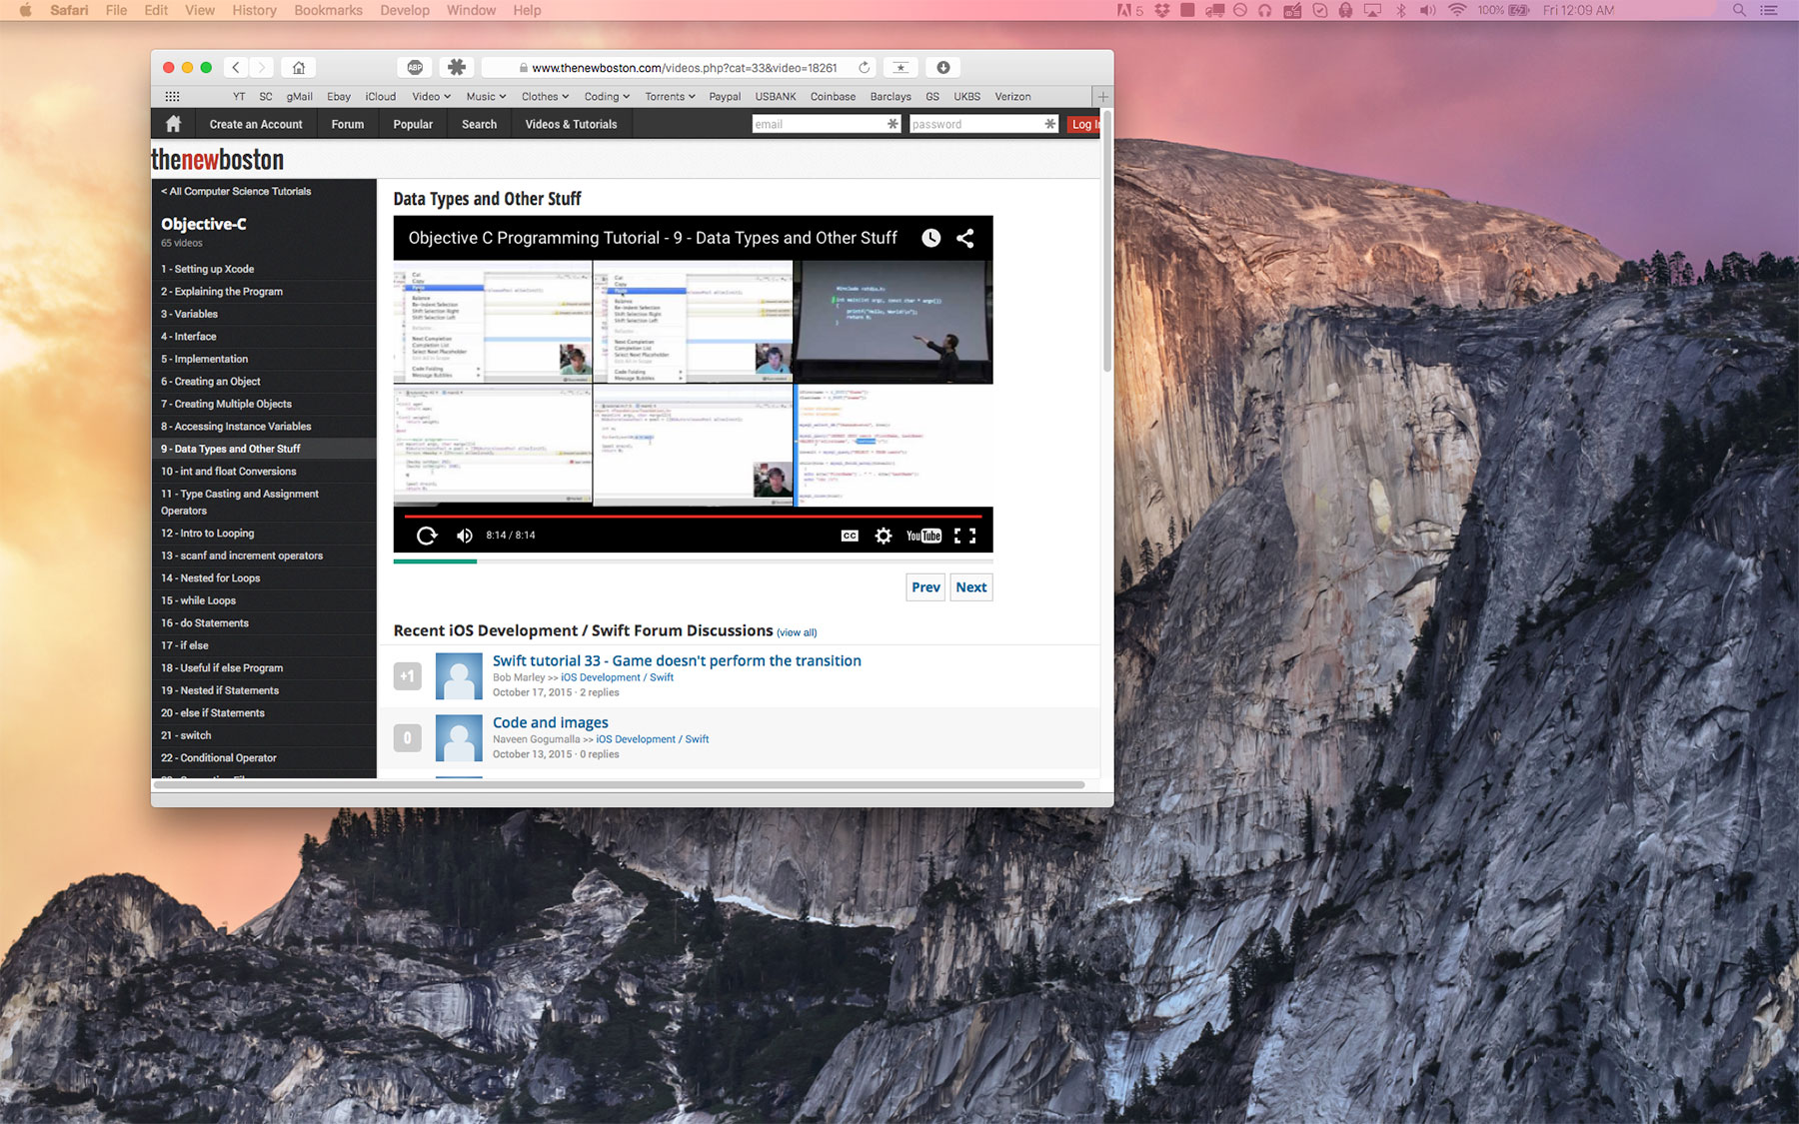The image size is (1799, 1124).
Task: Expand the Music bookmarks folder
Action: pyautogui.click(x=486, y=97)
